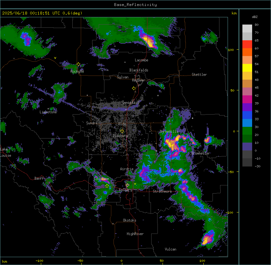Click the Airdrie label
The height and width of the screenshot is (265, 271).
[x=127, y=169]
